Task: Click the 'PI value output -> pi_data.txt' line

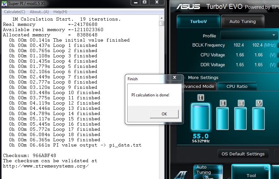Action: pyautogui.click(x=75, y=145)
